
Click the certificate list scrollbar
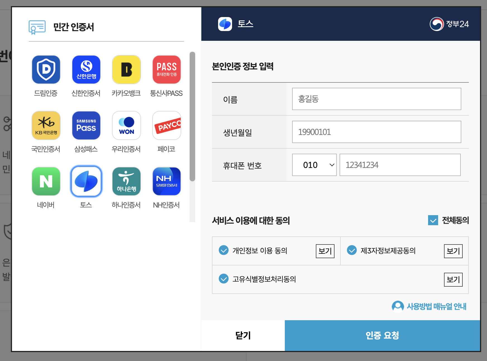[192, 117]
